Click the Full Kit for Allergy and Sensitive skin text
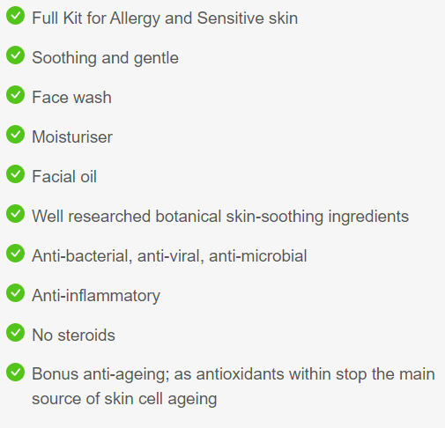This screenshot has height=428, width=445. click(x=165, y=18)
